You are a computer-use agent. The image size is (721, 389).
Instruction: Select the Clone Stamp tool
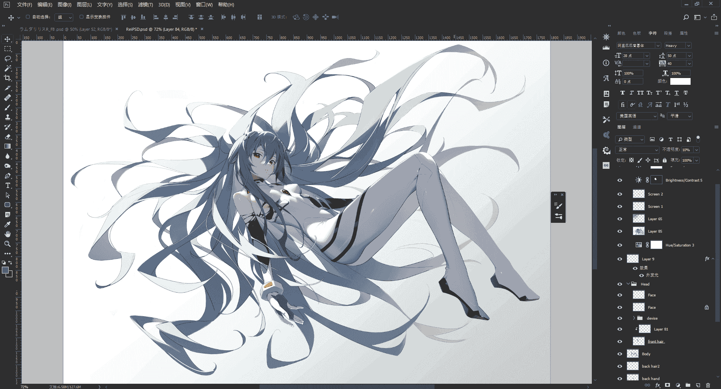click(x=8, y=117)
